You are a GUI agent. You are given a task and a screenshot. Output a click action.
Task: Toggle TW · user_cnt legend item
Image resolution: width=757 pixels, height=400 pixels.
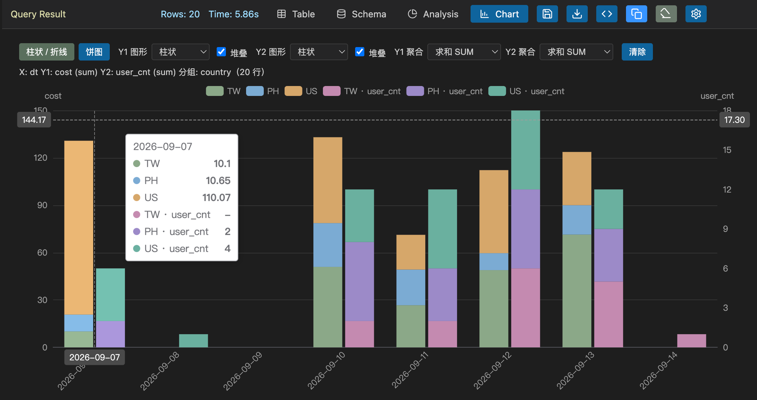click(x=362, y=91)
